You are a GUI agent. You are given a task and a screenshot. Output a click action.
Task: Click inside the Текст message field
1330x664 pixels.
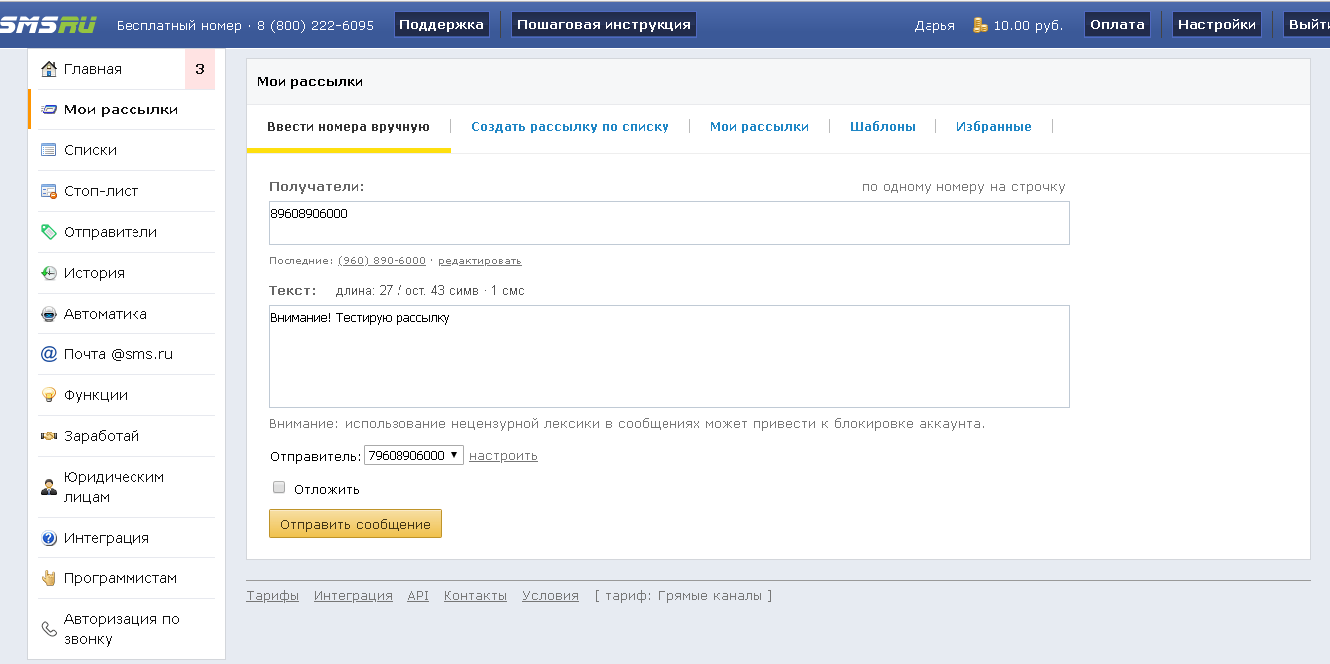point(667,355)
